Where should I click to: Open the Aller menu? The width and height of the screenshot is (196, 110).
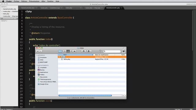coord(43,1)
